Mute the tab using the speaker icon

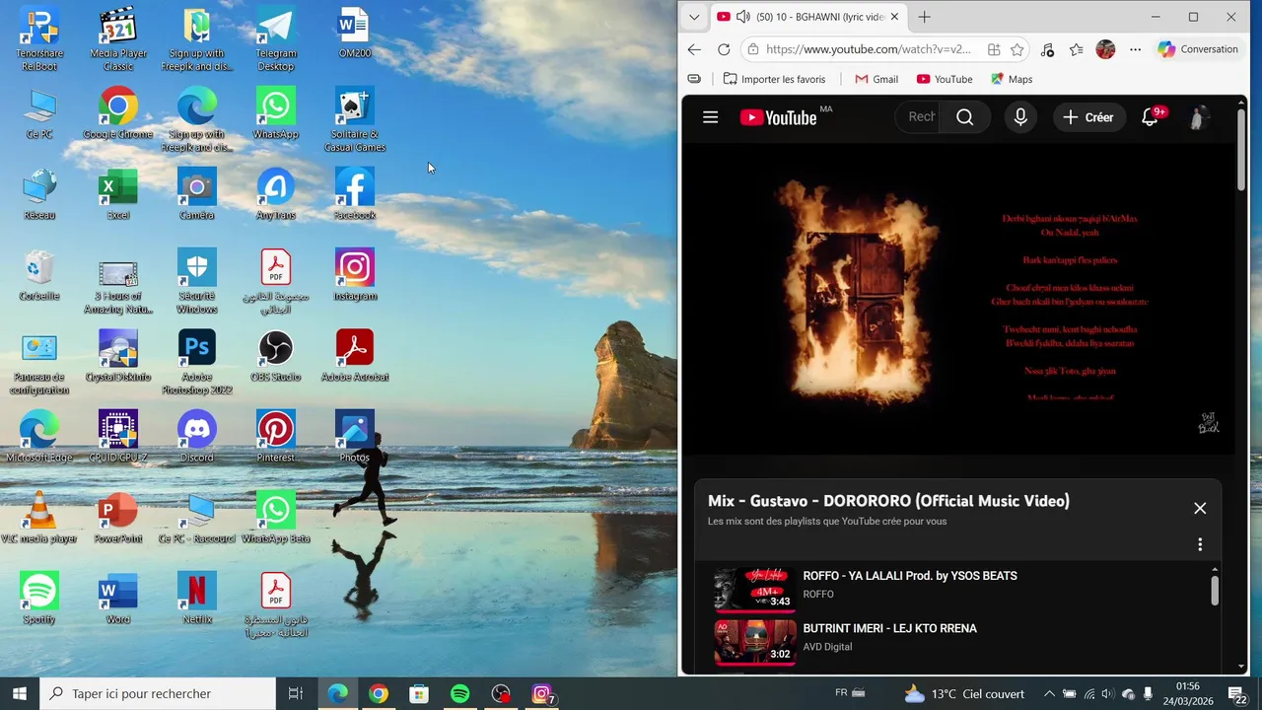pos(742,17)
